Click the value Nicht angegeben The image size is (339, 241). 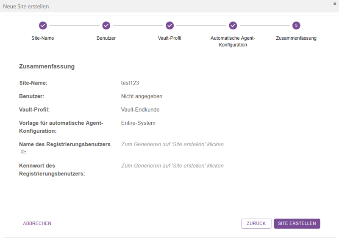coord(142,96)
